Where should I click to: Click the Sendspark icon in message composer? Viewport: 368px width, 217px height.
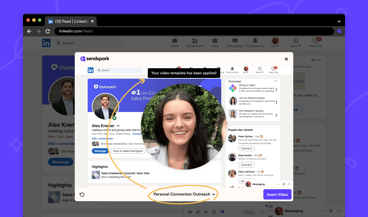(x=222, y=212)
